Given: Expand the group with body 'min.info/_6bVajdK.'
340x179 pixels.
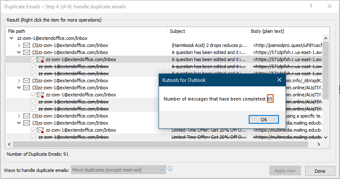Looking at the screenshot, I should click(x=19, y=81).
